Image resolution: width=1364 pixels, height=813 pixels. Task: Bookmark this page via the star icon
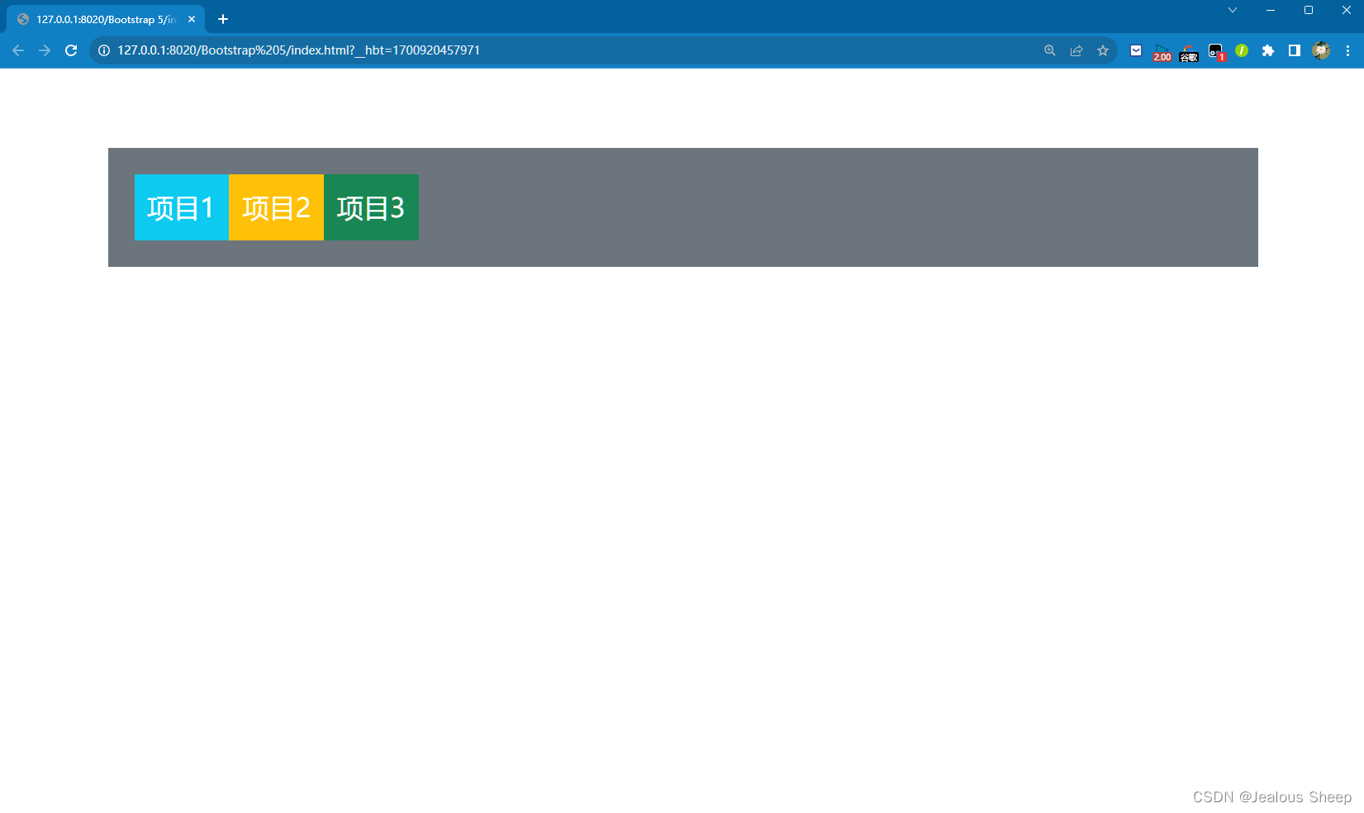pos(1102,50)
